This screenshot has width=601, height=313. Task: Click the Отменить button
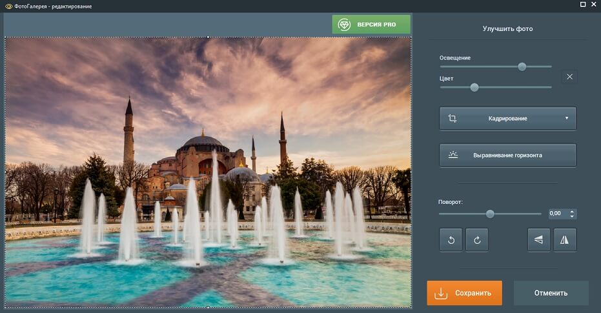(551, 293)
